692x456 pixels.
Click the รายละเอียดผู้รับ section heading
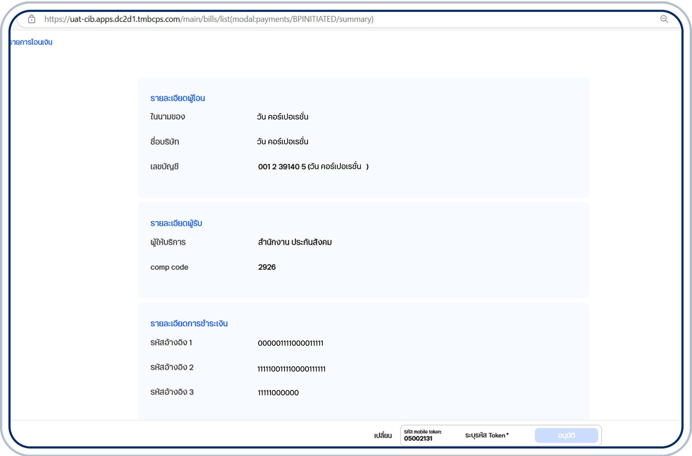(176, 223)
